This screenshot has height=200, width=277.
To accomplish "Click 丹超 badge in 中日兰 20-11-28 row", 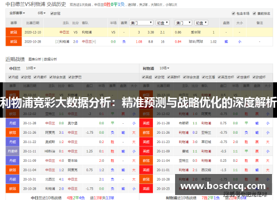I will click(x=13, y=123).
